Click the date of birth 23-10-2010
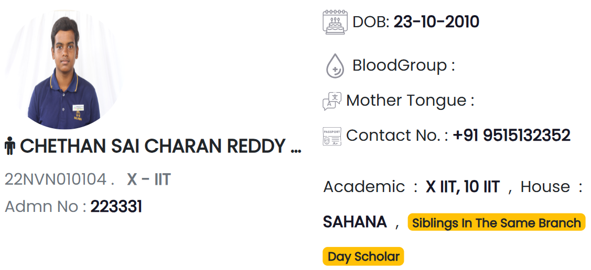This screenshot has height=270, width=591. tap(436, 22)
